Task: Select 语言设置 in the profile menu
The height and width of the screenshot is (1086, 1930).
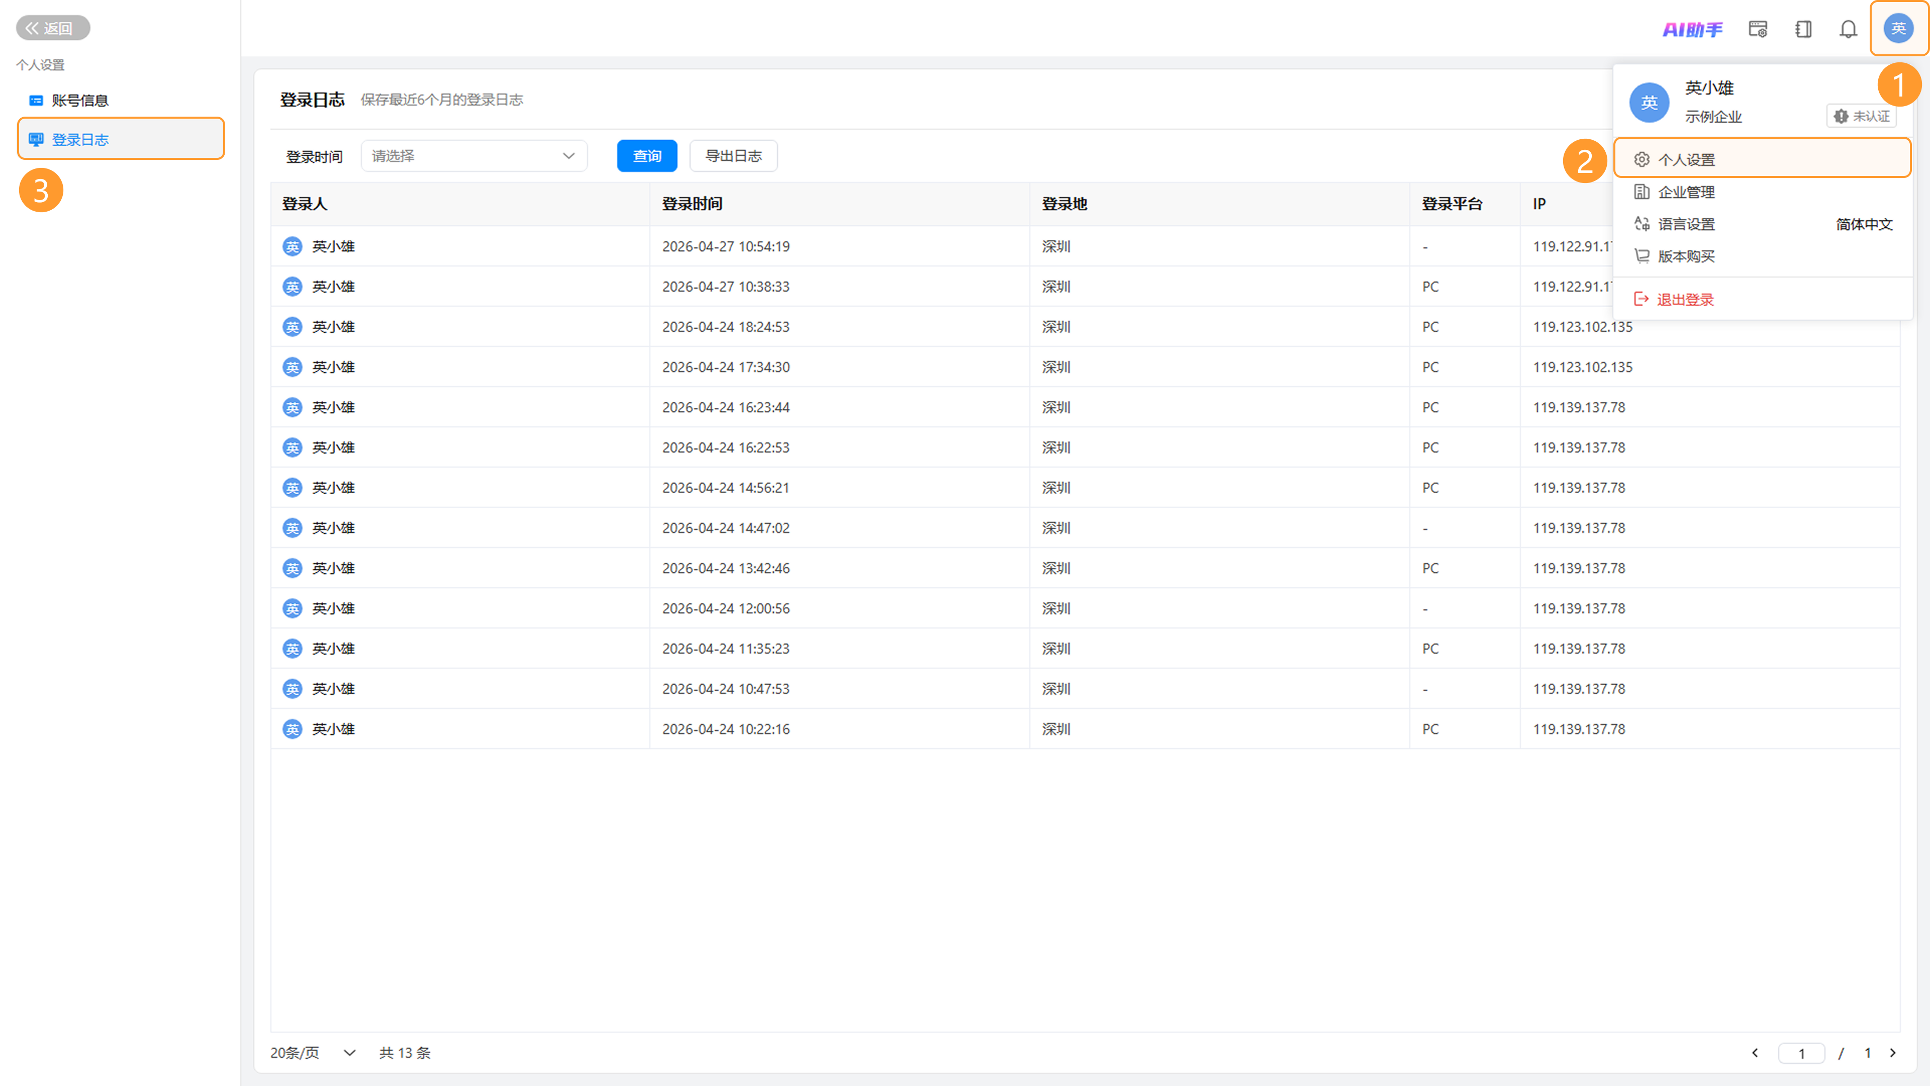Action: (x=1762, y=224)
